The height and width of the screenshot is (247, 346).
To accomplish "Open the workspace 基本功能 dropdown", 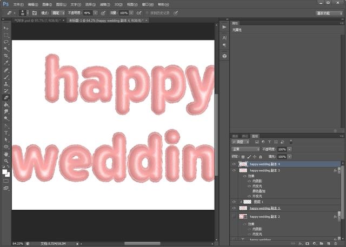I will (329, 13).
